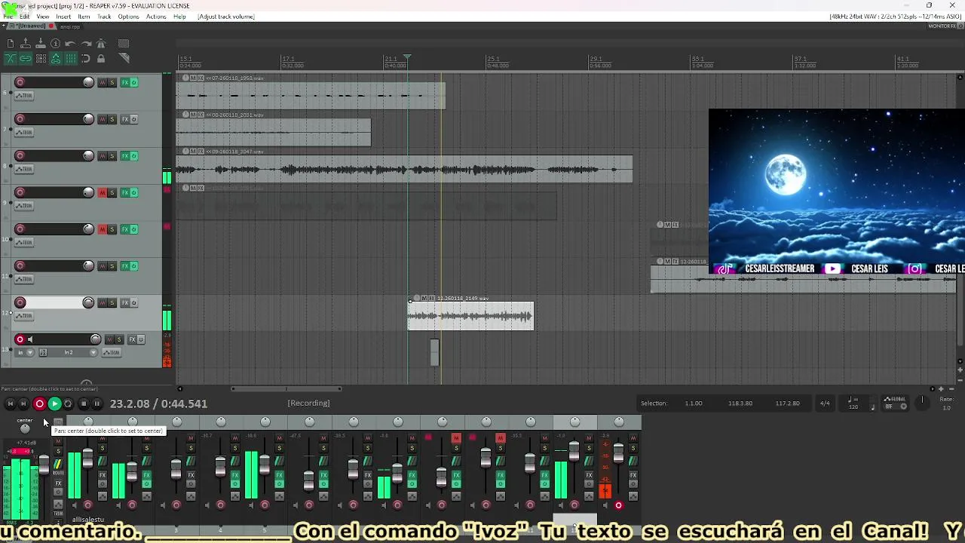Open Project Settings info icon
This screenshot has width=965, height=543.
pyautogui.click(x=56, y=44)
